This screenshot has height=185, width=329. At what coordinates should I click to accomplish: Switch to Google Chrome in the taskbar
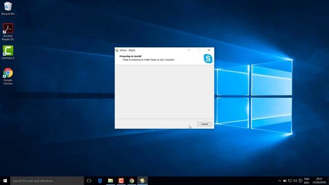tap(132, 180)
